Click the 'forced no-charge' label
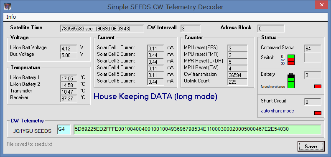 273,87
